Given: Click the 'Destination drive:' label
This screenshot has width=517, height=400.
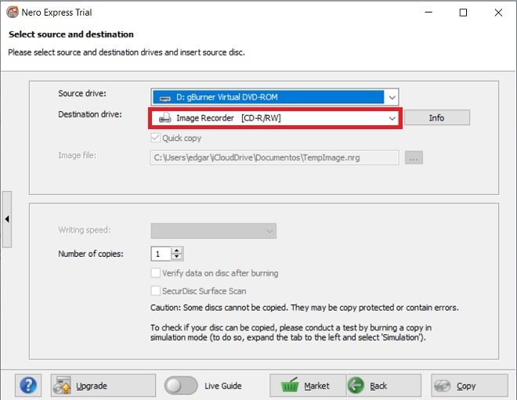Looking at the screenshot, I should [x=90, y=114].
